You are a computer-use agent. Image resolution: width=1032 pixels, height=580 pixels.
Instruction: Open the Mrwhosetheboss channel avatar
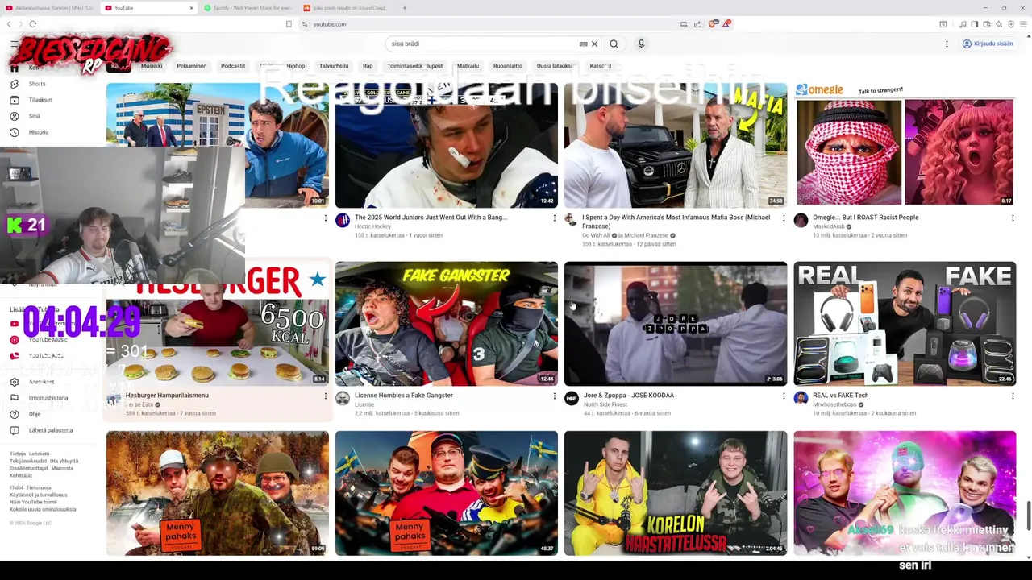(801, 399)
